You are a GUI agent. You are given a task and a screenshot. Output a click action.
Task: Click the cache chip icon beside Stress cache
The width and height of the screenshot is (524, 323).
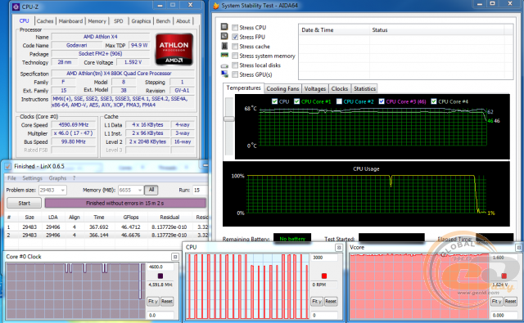click(x=224, y=46)
